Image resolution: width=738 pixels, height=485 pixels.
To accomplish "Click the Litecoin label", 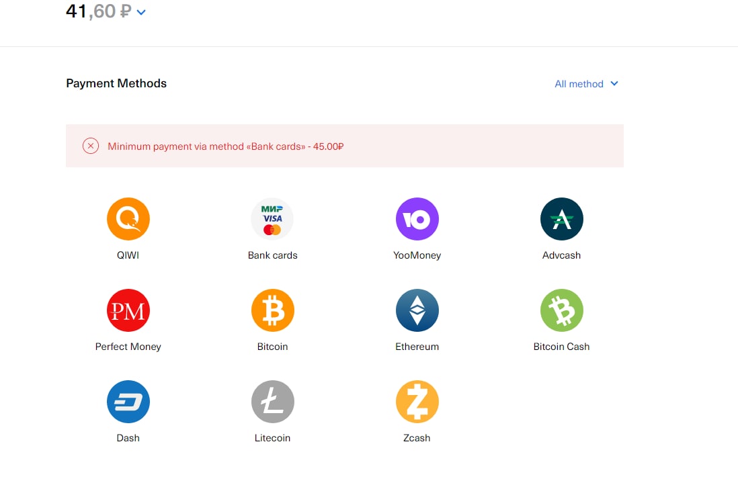I will pyautogui.click(x=272, y=438).
